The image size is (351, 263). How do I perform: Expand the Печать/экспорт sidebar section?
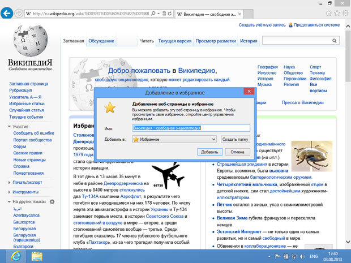point(9,183)
